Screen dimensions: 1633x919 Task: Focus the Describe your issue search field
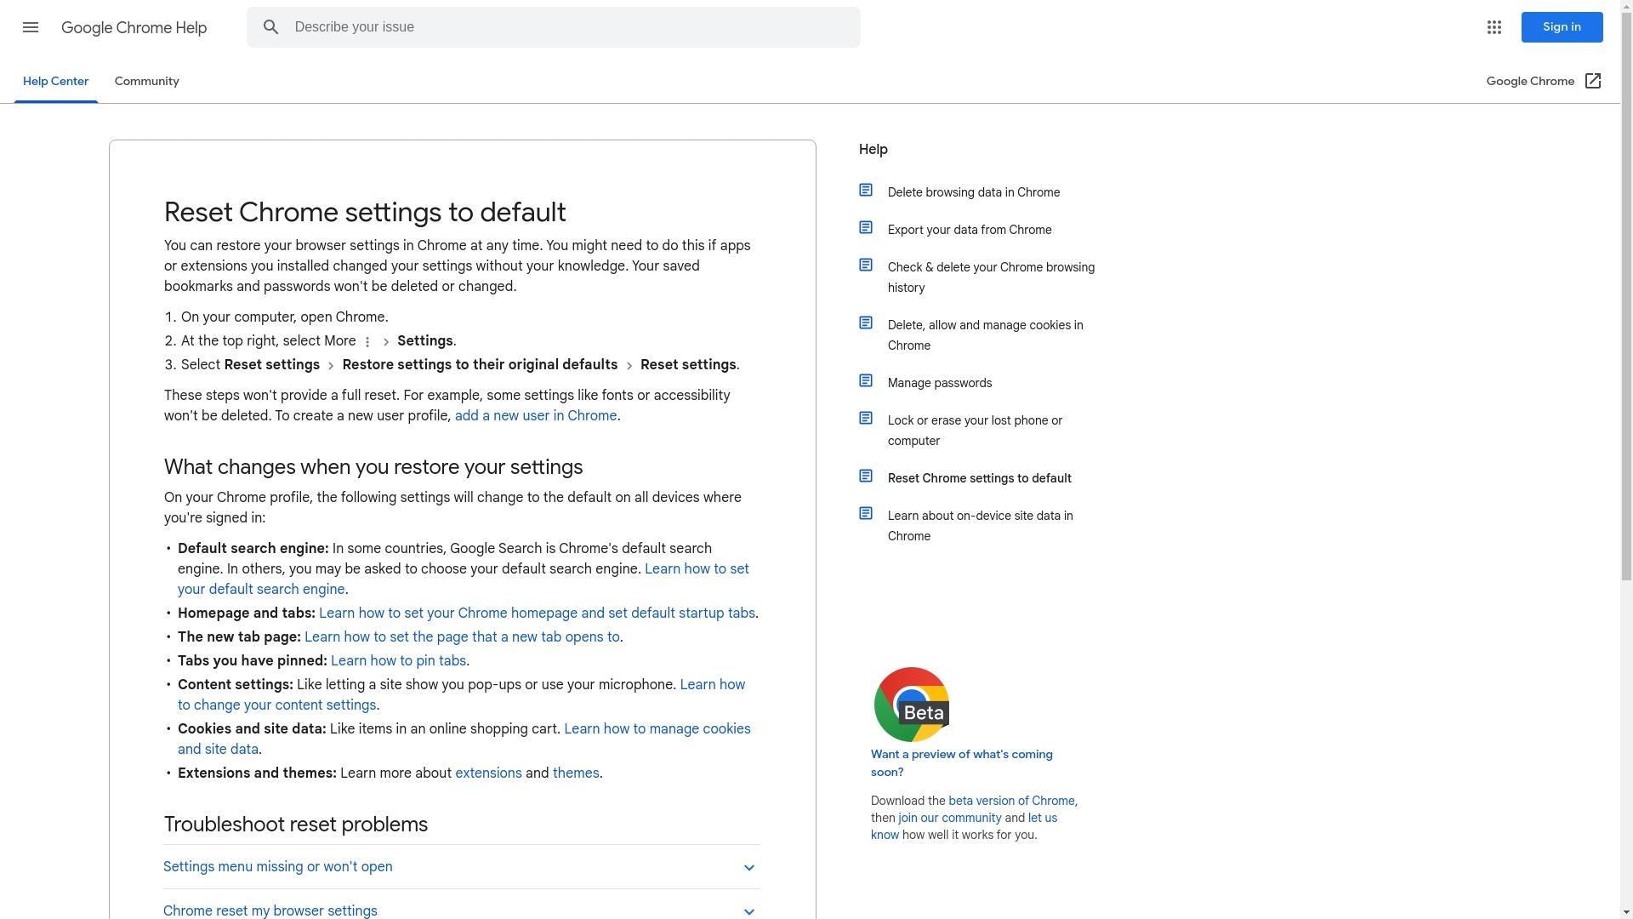click(554, 27)
